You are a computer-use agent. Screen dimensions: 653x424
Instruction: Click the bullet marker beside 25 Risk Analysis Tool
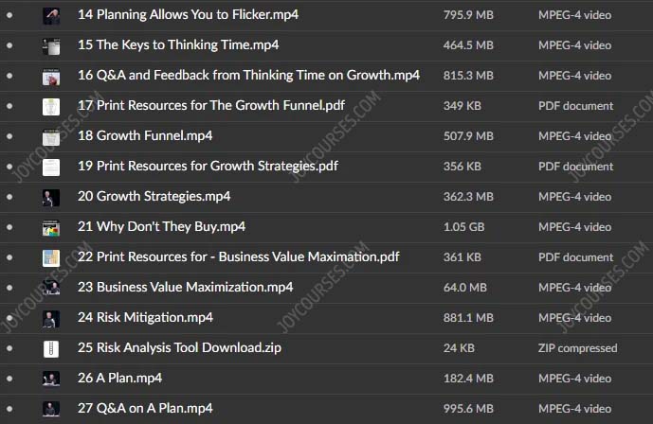tap(9, 348)
